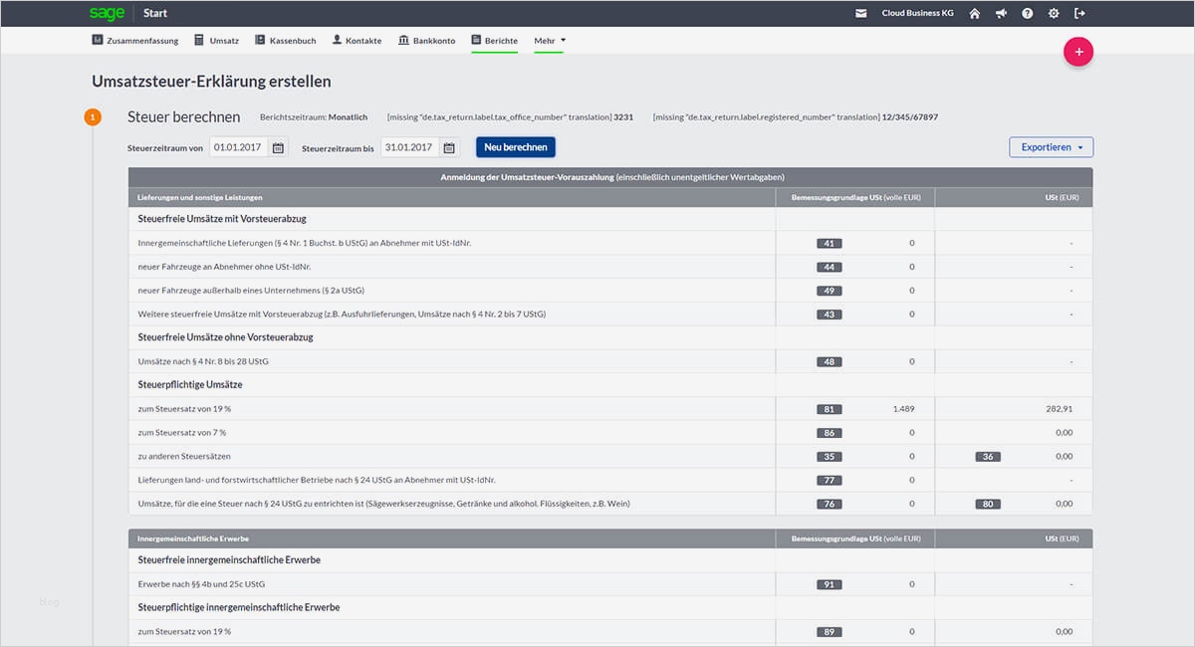Click field code 77 badge

click(830, 480)
